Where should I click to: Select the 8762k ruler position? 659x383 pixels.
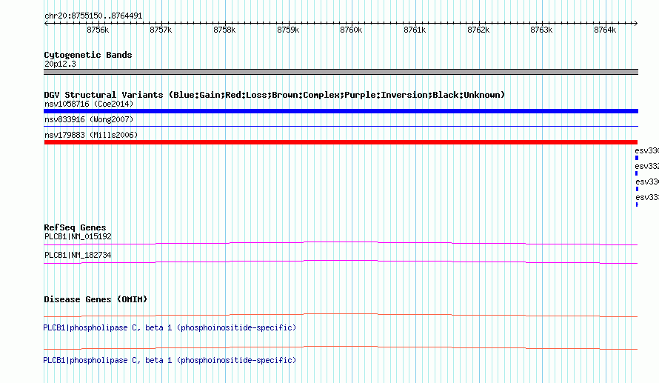[x=478, y=30]
